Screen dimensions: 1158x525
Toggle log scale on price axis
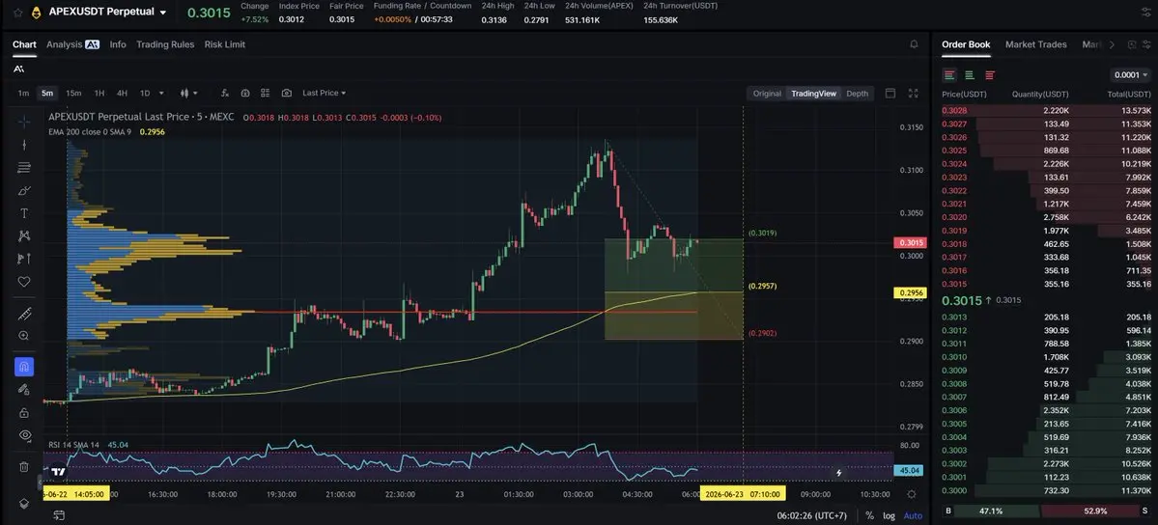click(x=889, y=515)
